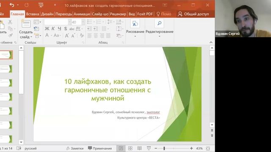Start slideshow from status bar icon
This screenshot has width=271, height=152.
[149, 148]
